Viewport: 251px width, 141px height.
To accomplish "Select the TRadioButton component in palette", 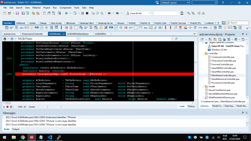I will 47,28.
